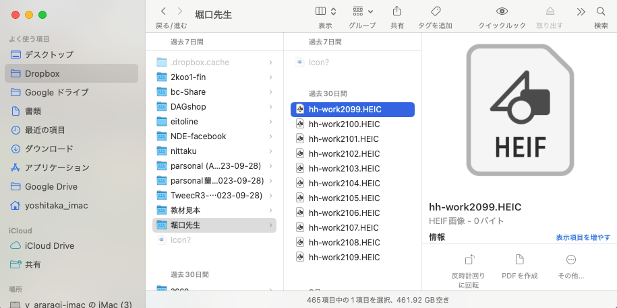Select the nittaku folder

click(x=214, y=151)
